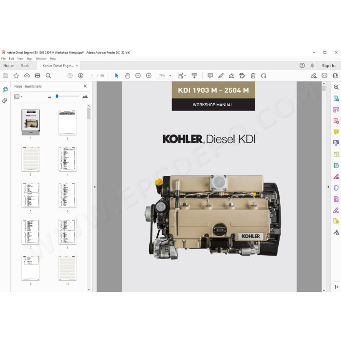Open the Help question mark icon
The height and width of the screenshot is (341, 341).
[302, 65]
